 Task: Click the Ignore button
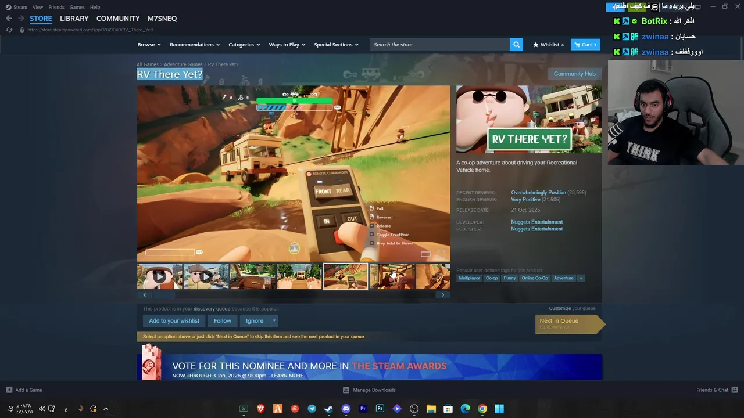255,320
